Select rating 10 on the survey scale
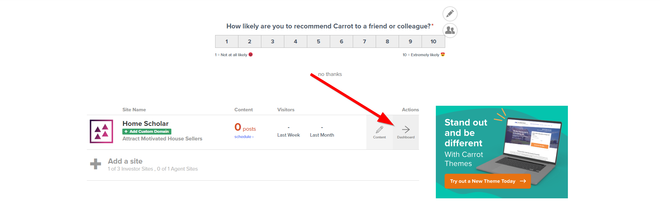This screenshot has height=207, width=660. pos(433,41)
